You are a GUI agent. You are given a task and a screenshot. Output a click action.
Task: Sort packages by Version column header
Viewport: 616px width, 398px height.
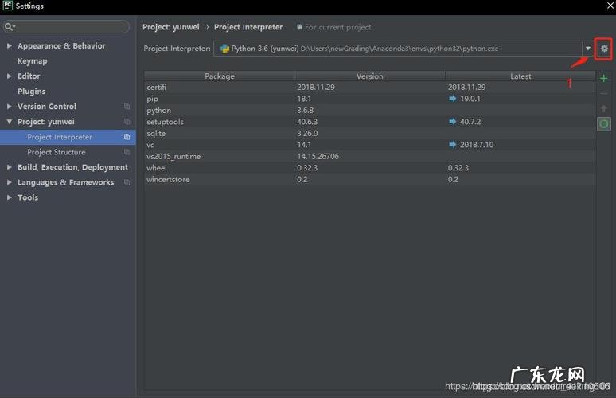point(369,76)
